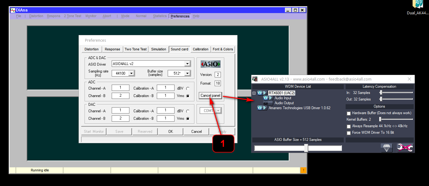This screenshot has height=186, width=429.
Task: Click ADC Calibration - A input field
Action: [x=166, y=88]
